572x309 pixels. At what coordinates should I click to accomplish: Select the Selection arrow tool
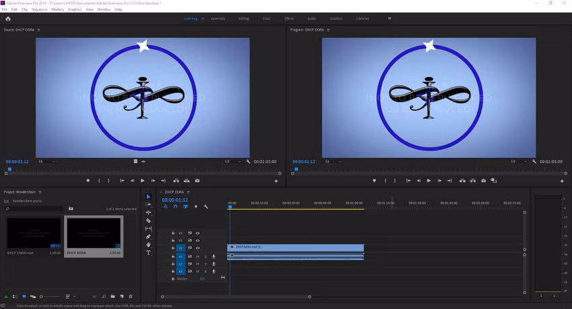149,197
